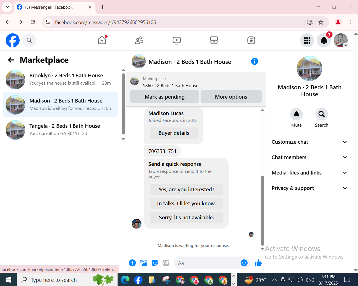The image size is (358, 286).
Task: Click the message input field 'Aa'
Action: pyautogui.click(x=207, y=263)
